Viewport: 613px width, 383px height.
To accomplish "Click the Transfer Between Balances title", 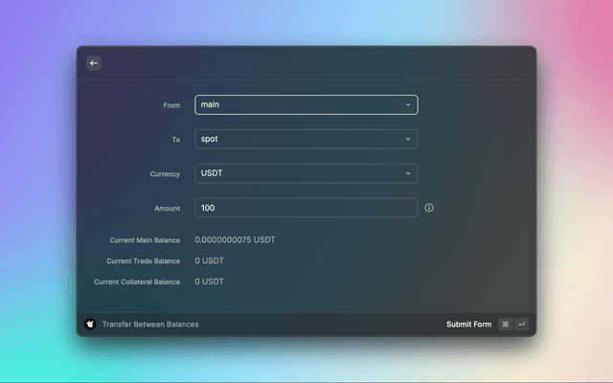I will pos(150,325).
